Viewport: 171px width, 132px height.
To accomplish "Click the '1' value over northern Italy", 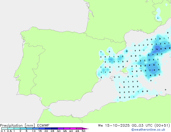I will pos(158,18).
